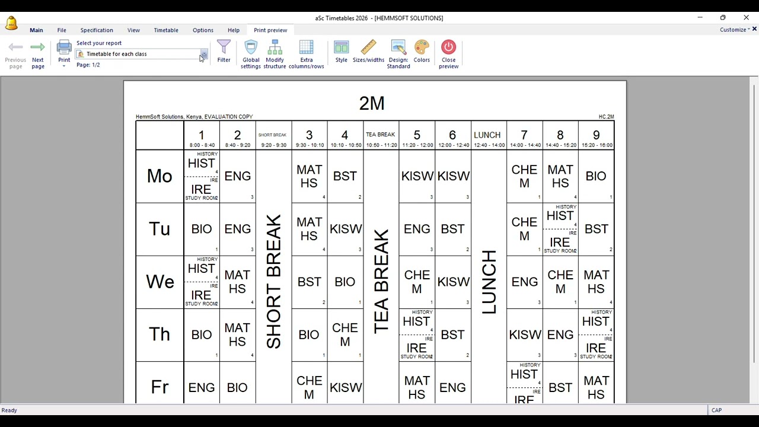This screenshot has height=427, width=759.
Task: Open the Filter funnel tool
Action: click(x=224, y=52)
